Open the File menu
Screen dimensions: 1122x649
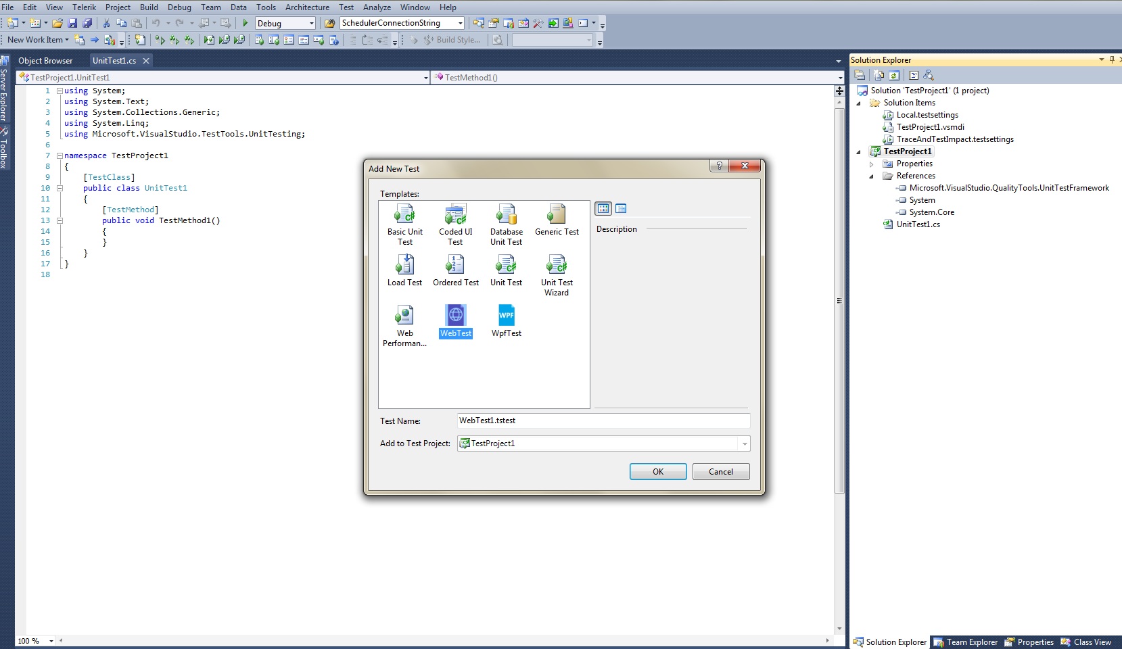(x=7, y=7)
